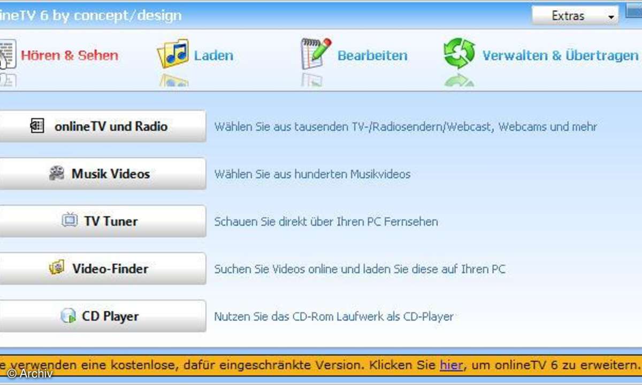Image resolution: width=642 pixels, height=385 pixels.
Task: Select the Hören & Sehen tab
Action: coord(69,55)
